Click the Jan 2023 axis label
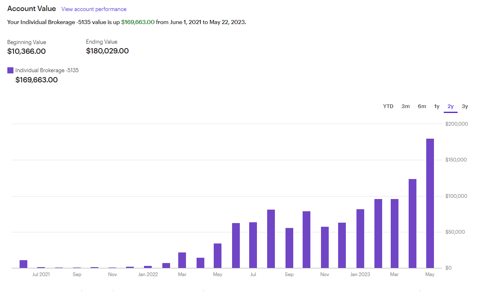 [x=360, y=274]
